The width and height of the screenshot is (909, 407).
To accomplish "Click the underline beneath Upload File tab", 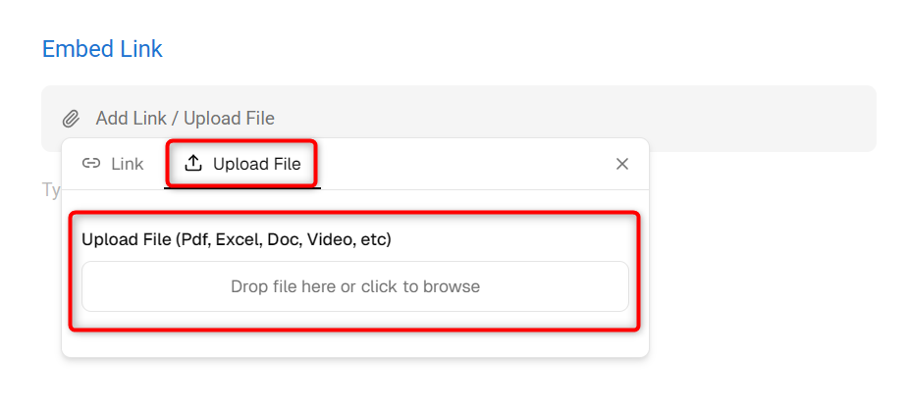I will click(242, 187).
